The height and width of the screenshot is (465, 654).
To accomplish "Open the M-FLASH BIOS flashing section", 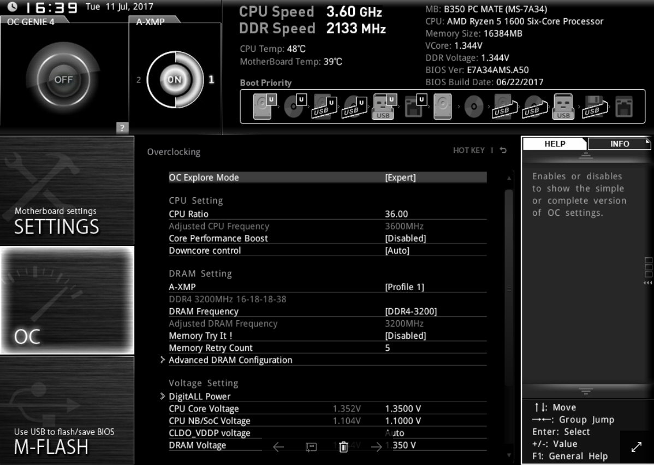I will tap(67, 410).
